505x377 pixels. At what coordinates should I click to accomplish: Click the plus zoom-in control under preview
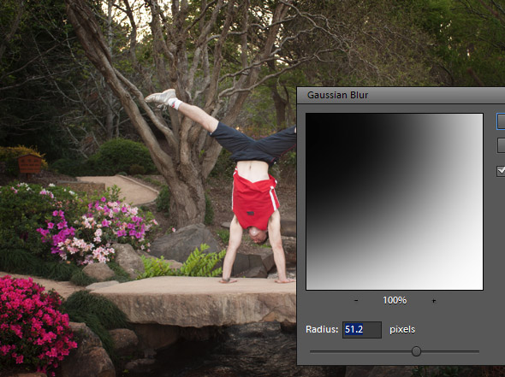[434, 301]
